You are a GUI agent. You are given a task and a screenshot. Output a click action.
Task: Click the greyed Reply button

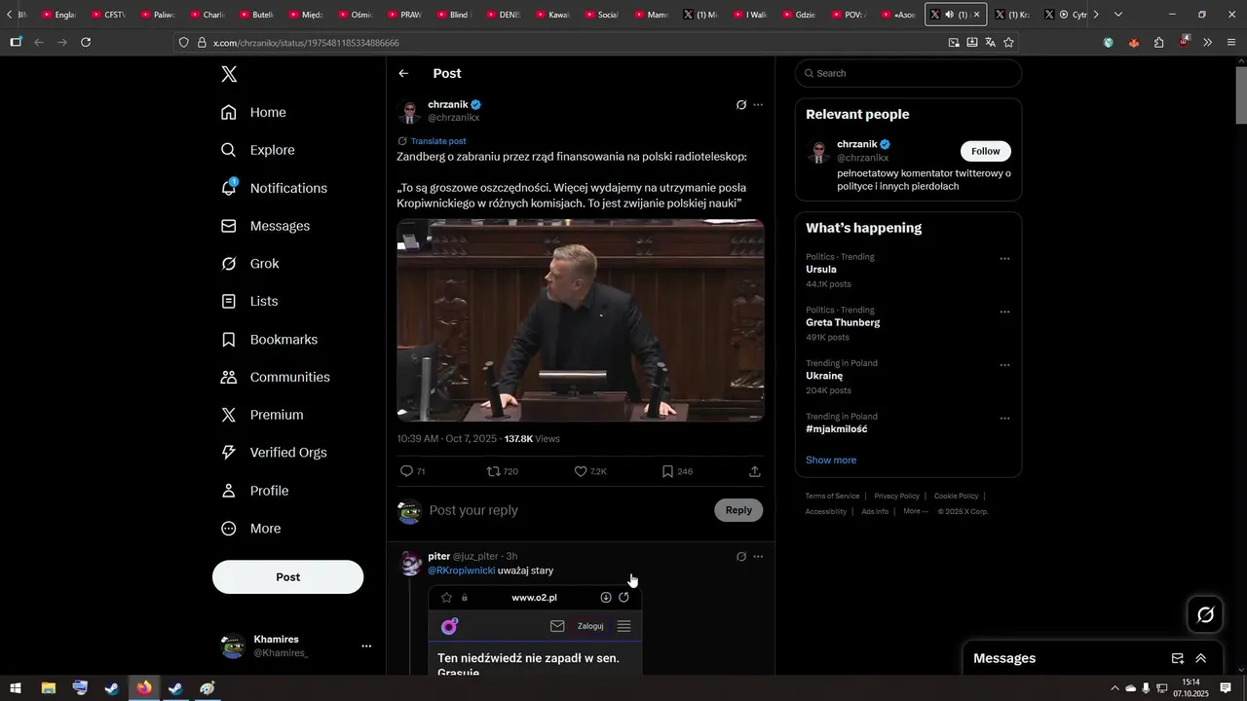[x=738, y=510]
